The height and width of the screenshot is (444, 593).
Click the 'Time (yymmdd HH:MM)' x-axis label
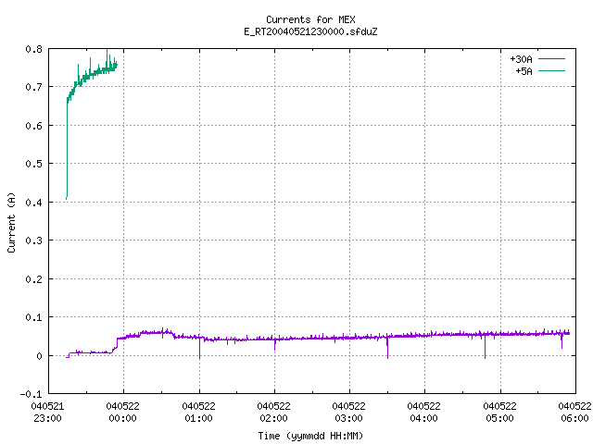tap(310, 436)
